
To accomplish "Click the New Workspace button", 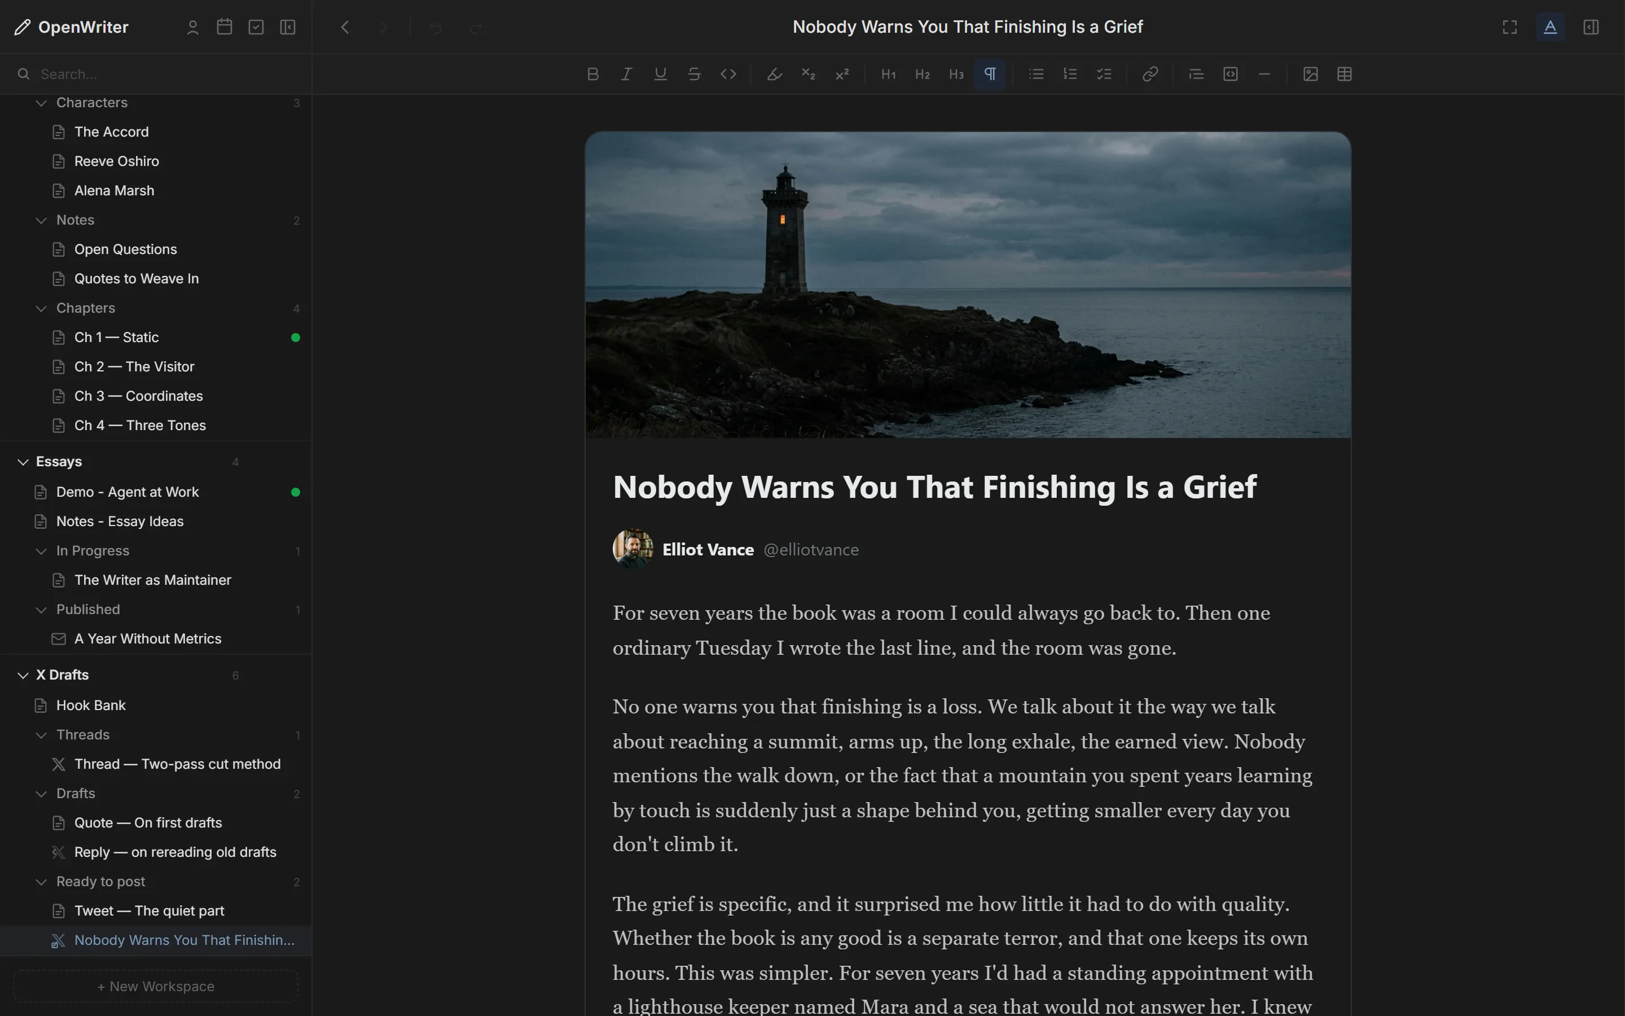I will coord(156,987).
